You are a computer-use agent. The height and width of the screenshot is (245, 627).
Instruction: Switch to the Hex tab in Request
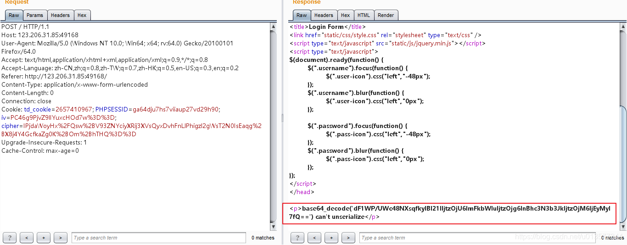tap(82, 15)
